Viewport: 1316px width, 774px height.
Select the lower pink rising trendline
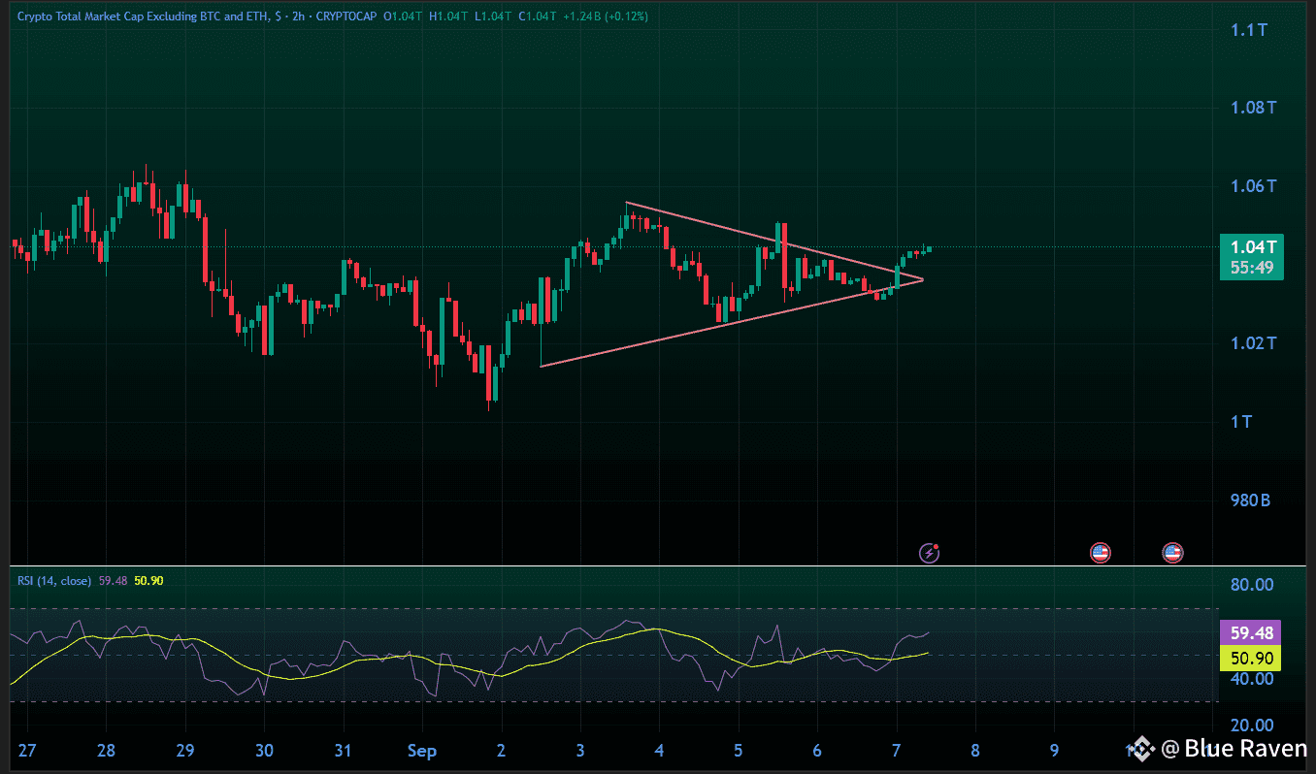click(x=731, y=323)
